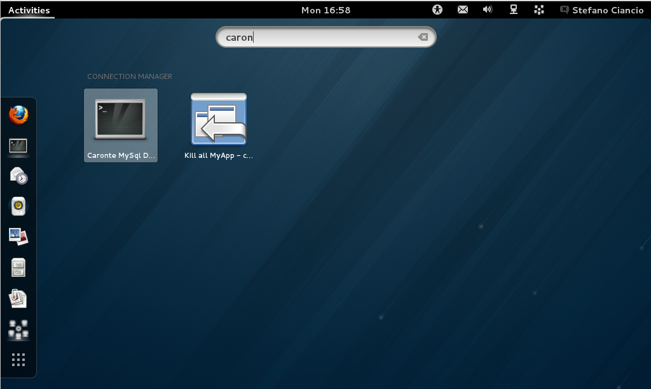Open the connection manager top bar indicator
651x389 pixels.
tap(539, 10)
